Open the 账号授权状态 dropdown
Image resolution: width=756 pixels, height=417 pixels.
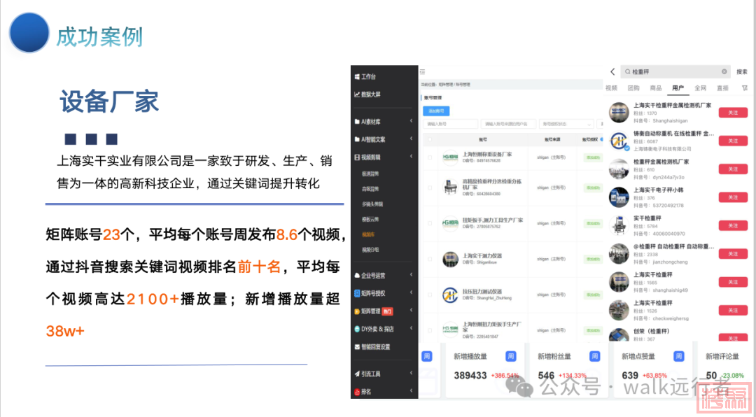pos(566,124)
